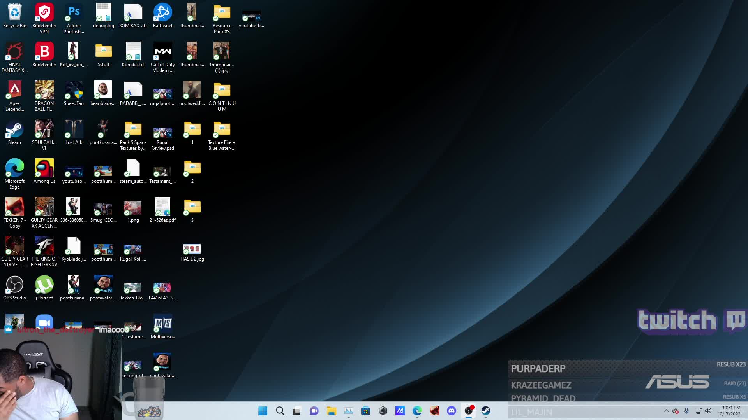The width and height of the screenshot is (748, 420).
Task: Open the µTorrent desktop shortcut
Action: coord(44,289)
